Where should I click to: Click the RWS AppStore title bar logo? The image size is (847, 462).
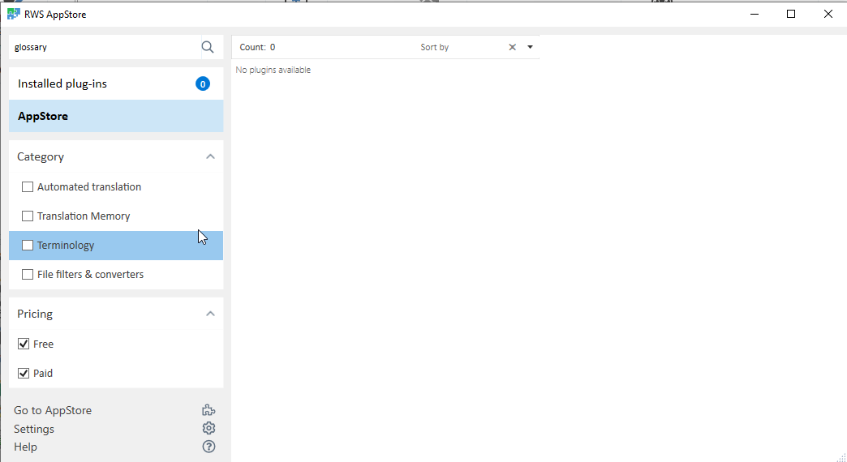[x=13, y=14]
